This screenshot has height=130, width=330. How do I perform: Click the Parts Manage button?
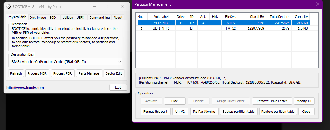pos(89,73)
